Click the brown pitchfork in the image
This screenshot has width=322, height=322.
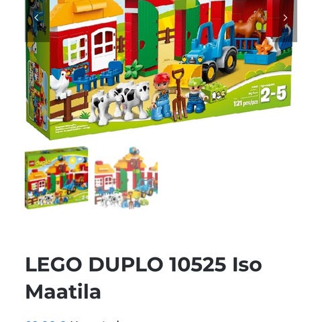179,95
